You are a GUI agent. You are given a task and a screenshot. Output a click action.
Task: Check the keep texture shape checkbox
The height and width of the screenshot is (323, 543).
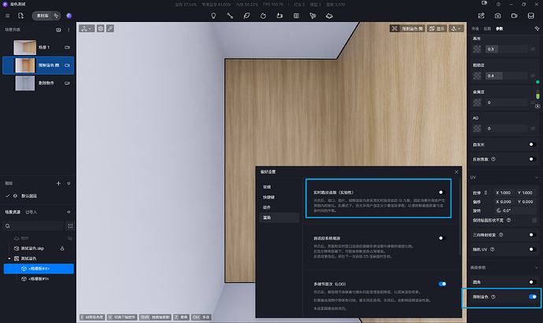point(534,220)
